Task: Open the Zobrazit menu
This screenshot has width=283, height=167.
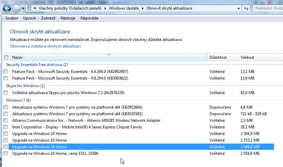Action: (48, 18)
